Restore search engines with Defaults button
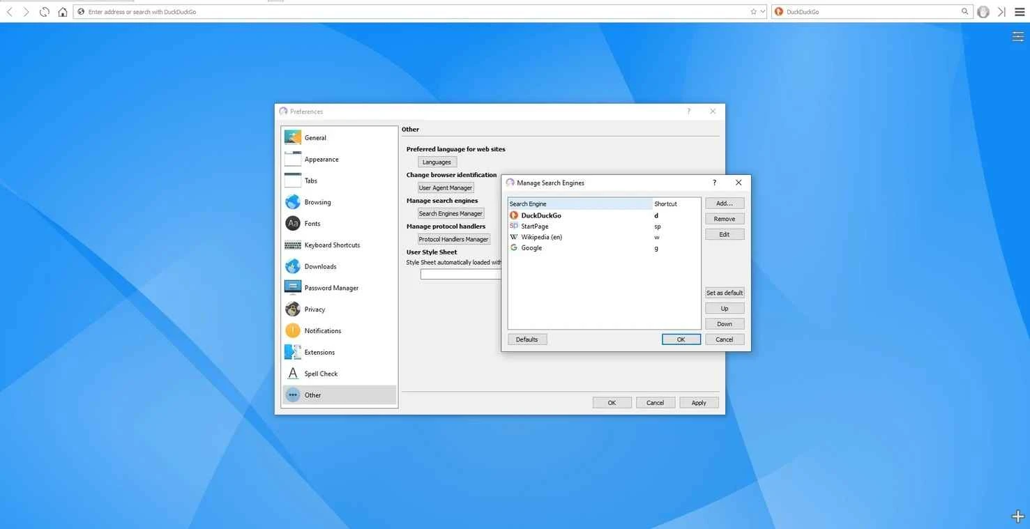Image resolution: width=1030 pixels, height=529 pixels. point(527,339)
